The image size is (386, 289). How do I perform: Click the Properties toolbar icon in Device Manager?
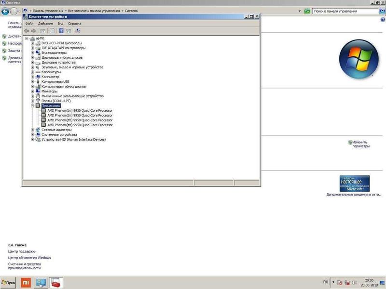coord(52,31)
